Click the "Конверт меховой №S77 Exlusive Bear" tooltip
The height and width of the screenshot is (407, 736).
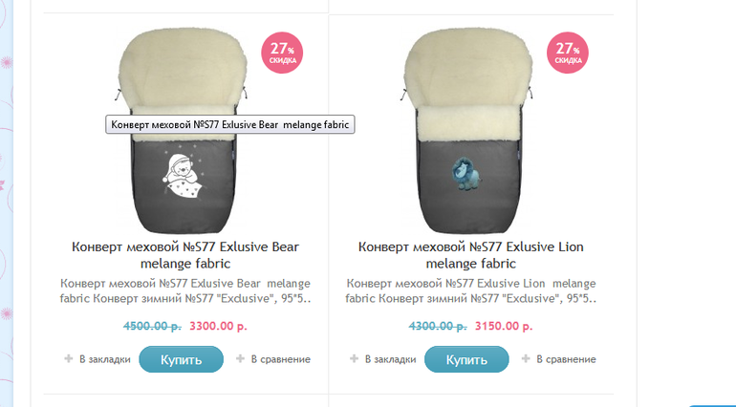[x=229, y=125]
